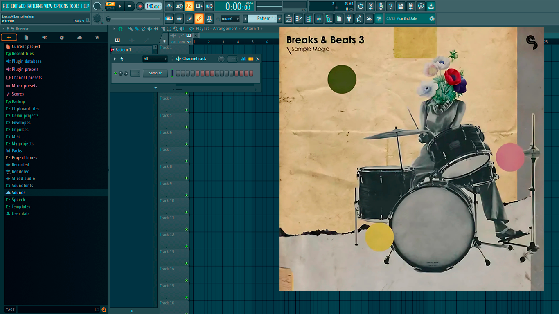
Task: Toggle auto-scroll arrow icon
Action: tap(179, 18)
